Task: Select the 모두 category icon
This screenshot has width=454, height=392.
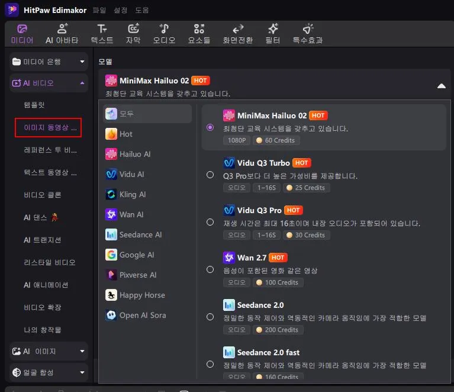Action: point(111,114)
